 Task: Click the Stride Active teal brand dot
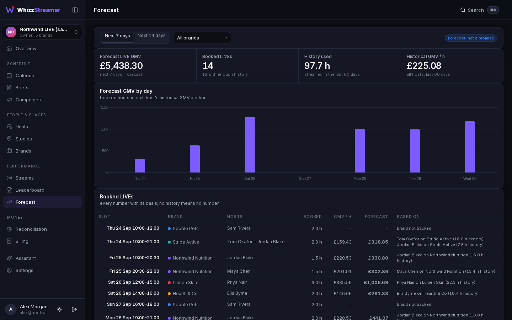tap(169, 242)
